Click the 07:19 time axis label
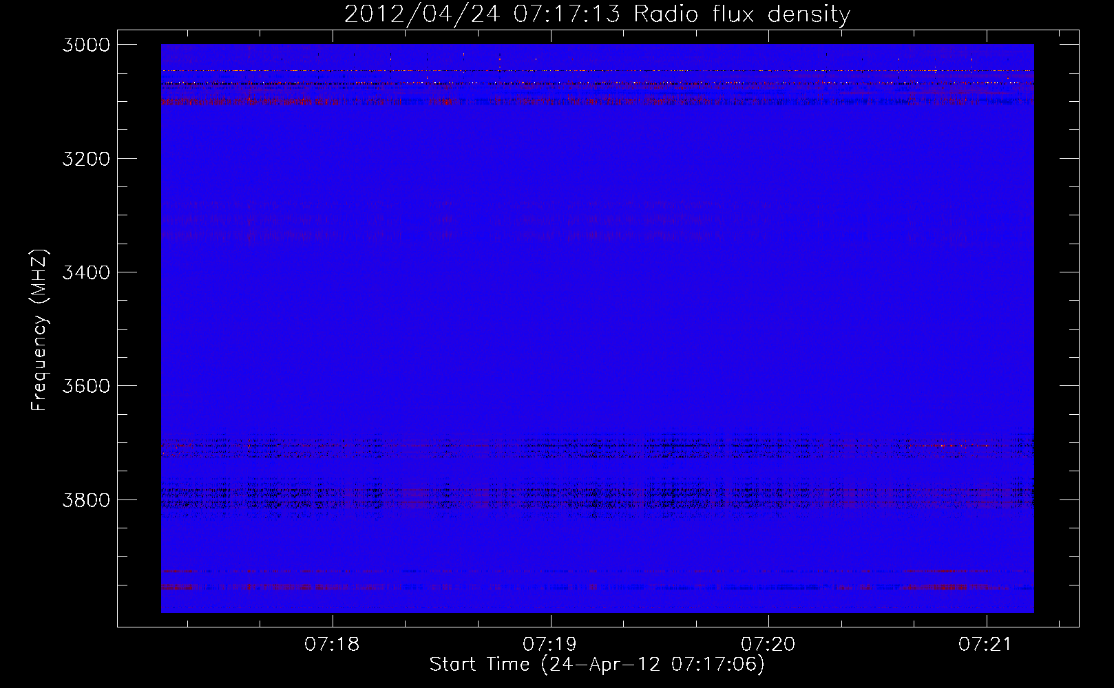 click(550, 644)
